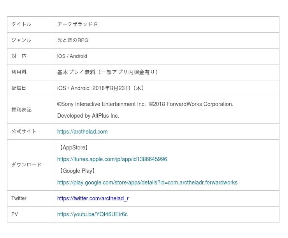The image size is (288, 238).
Task: Click the ダウンロード row label
Action: tap(26, 165)
